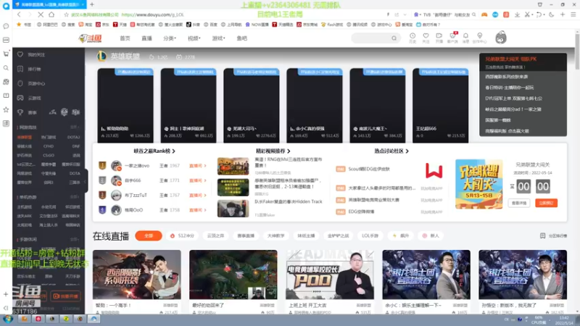This screenshot has height=326, width=580.
Task: Open 直播间 link for 布丁zzzTuT
Action: 197,195
